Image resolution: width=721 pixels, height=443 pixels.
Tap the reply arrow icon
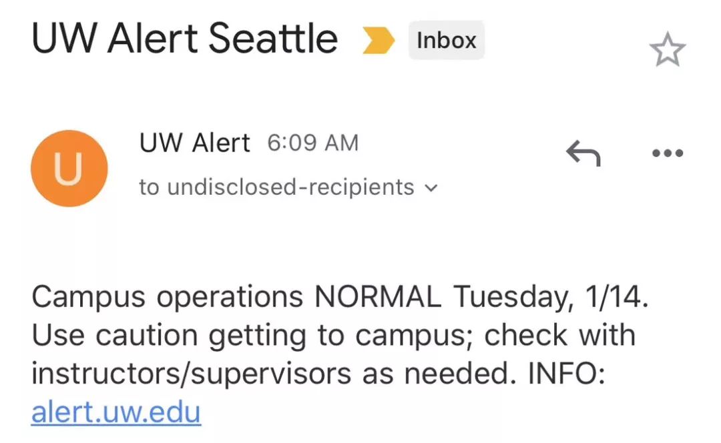pyautogui.click(x=583, y=154)
